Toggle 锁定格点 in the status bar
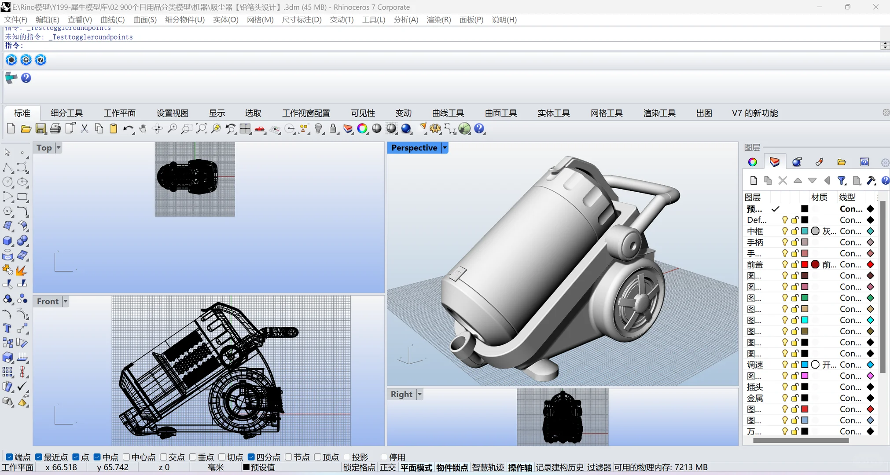890x475 pixels. [359, 468]
